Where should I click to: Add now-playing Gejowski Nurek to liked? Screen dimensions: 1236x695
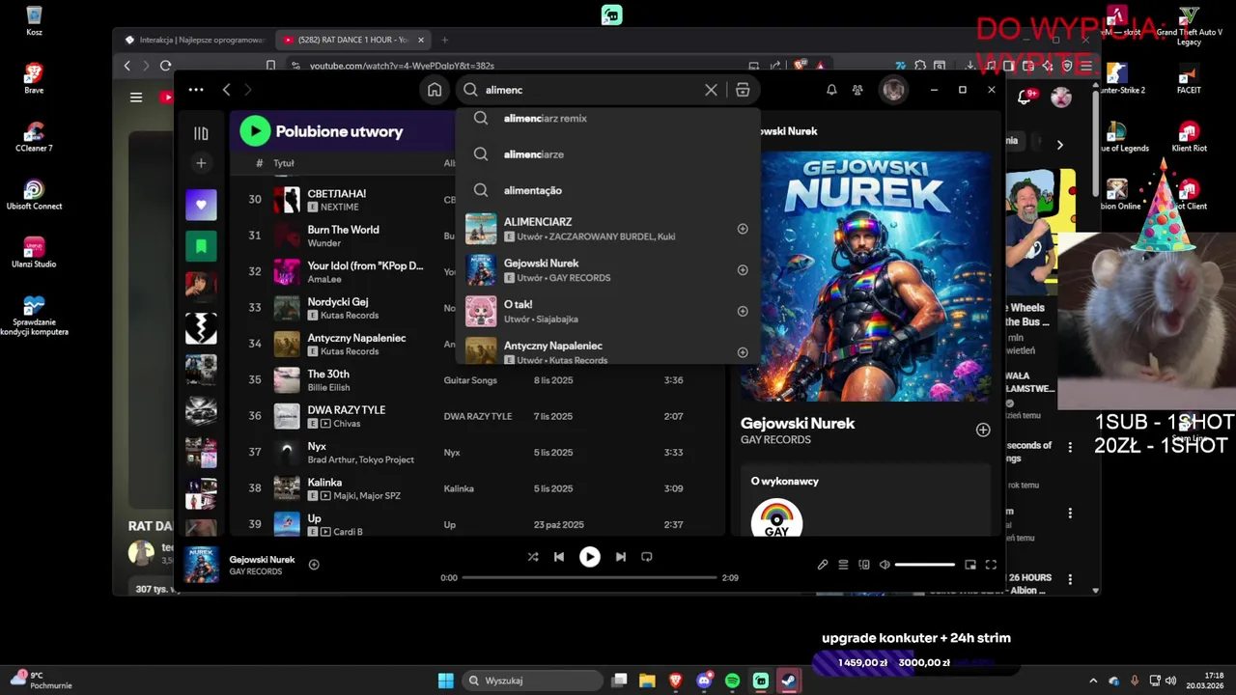coord(314,565)
